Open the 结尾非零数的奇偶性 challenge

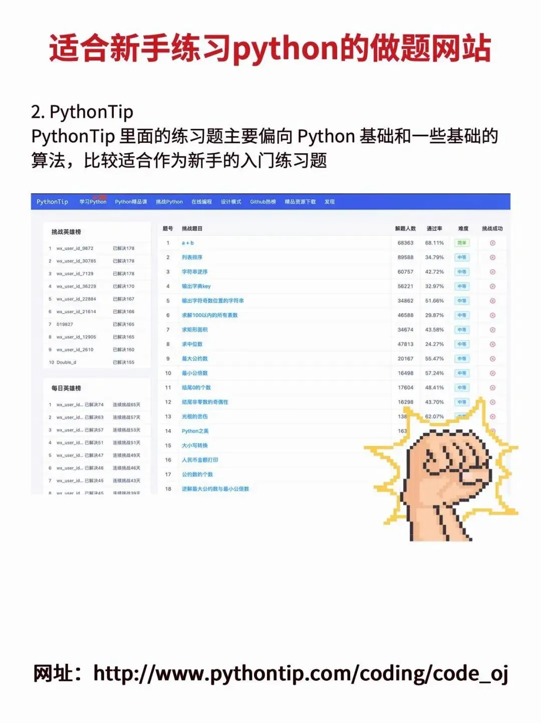pos(205,402)
